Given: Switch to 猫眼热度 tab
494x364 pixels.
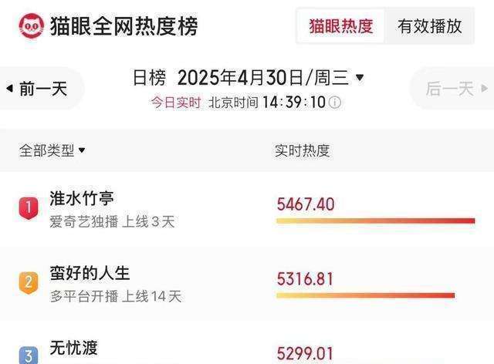Looking at the screenshot, I should [341, 26].
